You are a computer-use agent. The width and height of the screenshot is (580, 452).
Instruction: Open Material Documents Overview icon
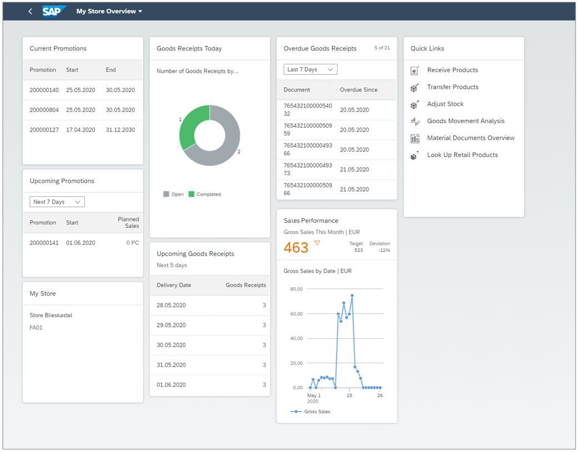point(413,138)
